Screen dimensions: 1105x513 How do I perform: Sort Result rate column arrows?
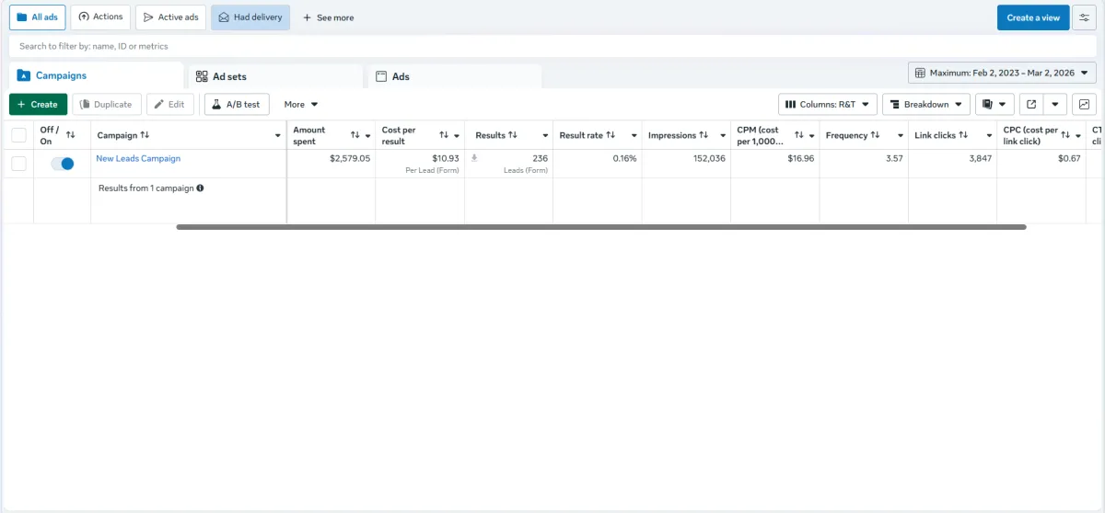611,135
